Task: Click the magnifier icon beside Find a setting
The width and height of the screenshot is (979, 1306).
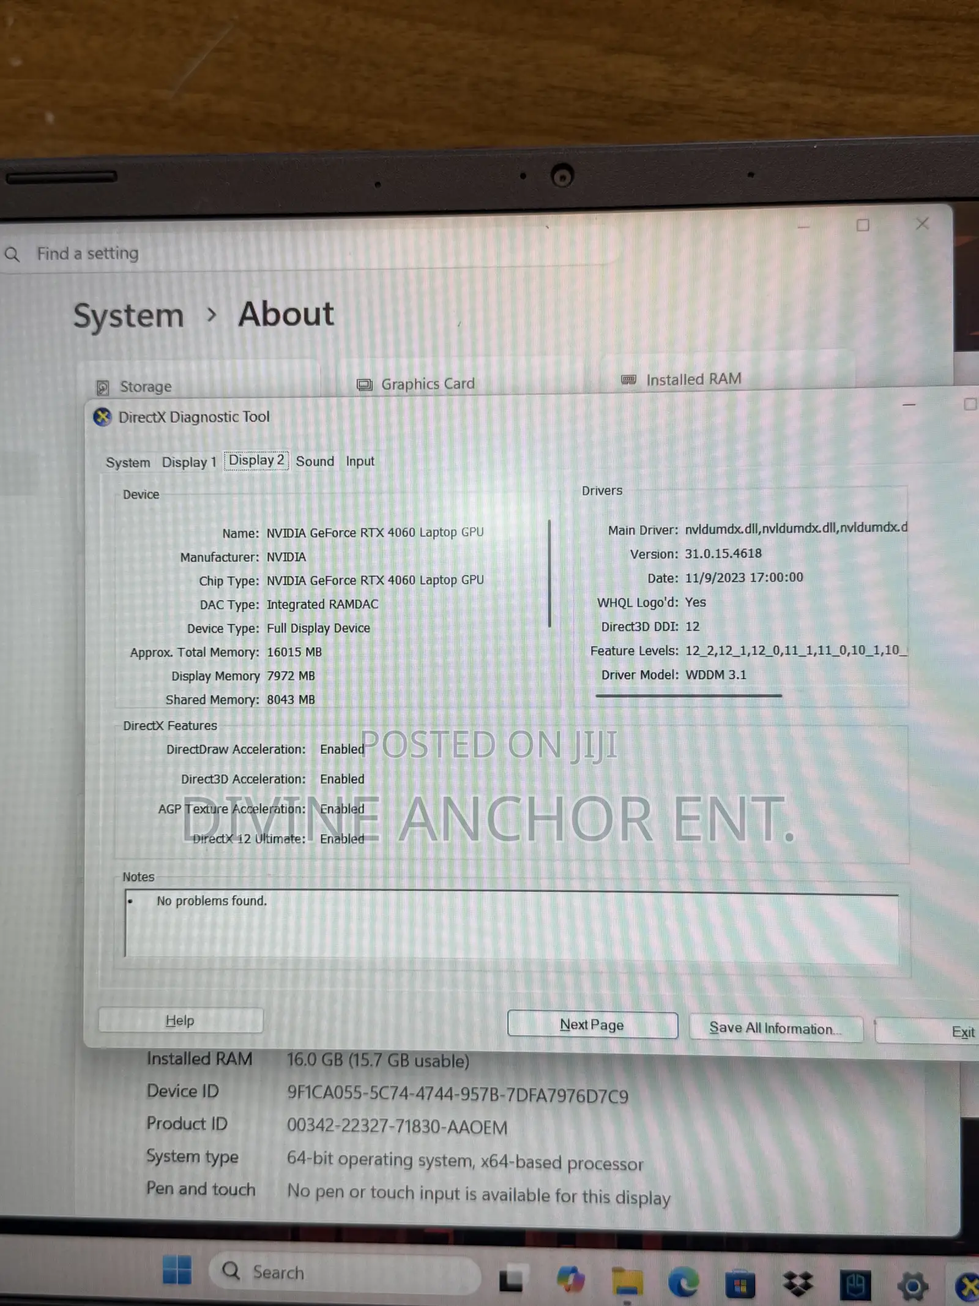Action: point(12,253)
